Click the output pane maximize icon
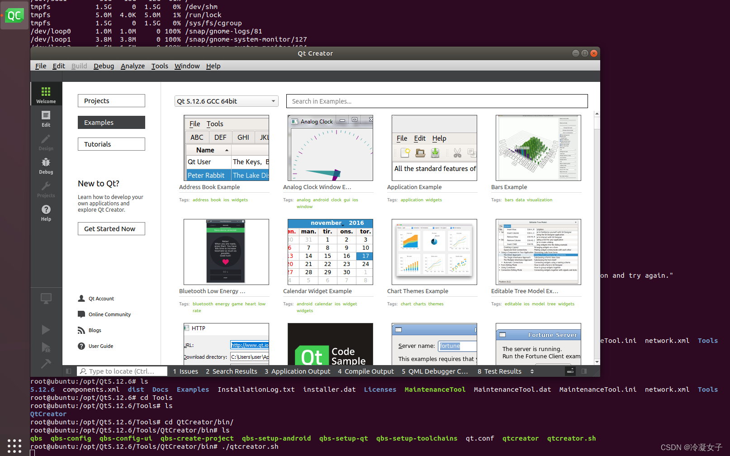The width and height of the screenshot is (730, 456). click(570, 371)
